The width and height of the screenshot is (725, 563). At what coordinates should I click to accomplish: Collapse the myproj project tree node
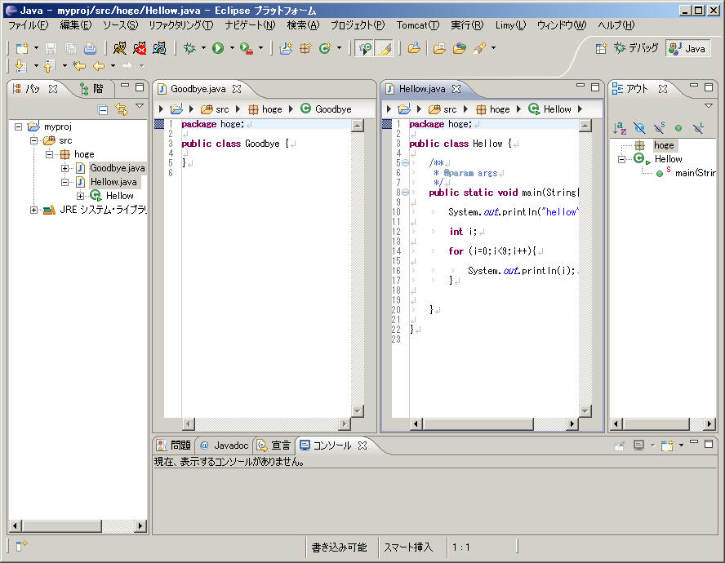pyautogui.click(x=19, y=126)
